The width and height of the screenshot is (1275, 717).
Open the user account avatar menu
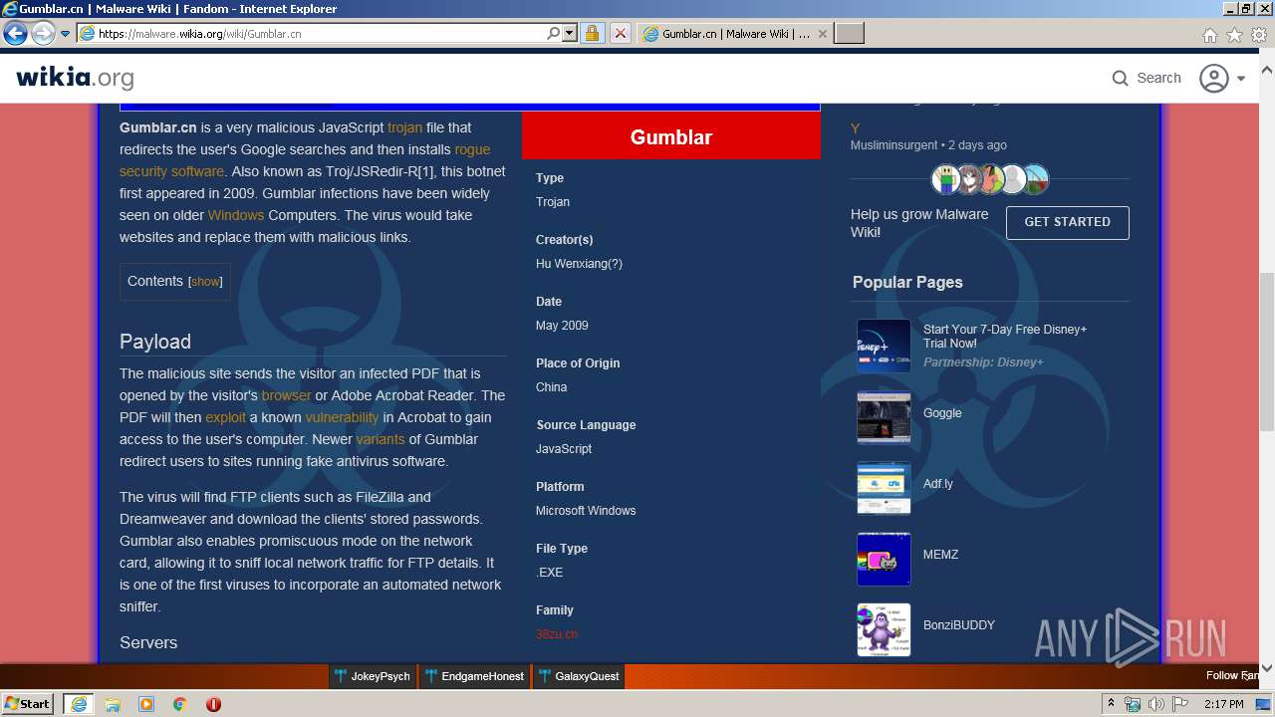1222,78
